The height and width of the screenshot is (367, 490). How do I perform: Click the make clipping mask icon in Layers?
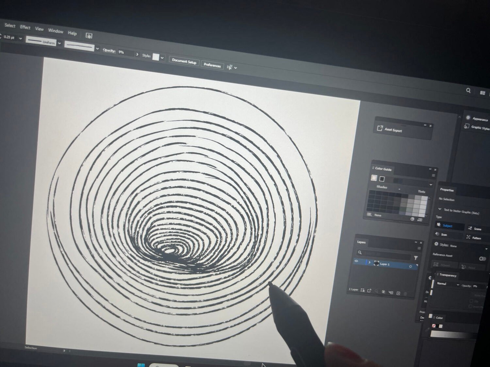[x=384, y=292]
